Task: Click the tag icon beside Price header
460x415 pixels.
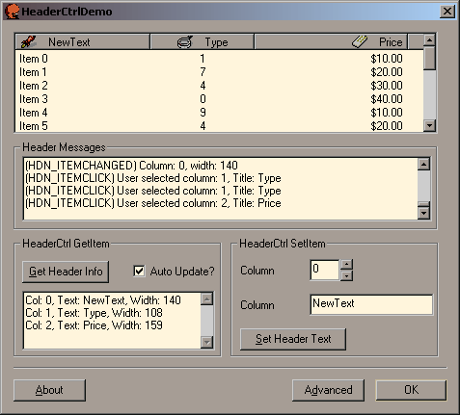Action: pyautogui.click(x=360, y=41)
